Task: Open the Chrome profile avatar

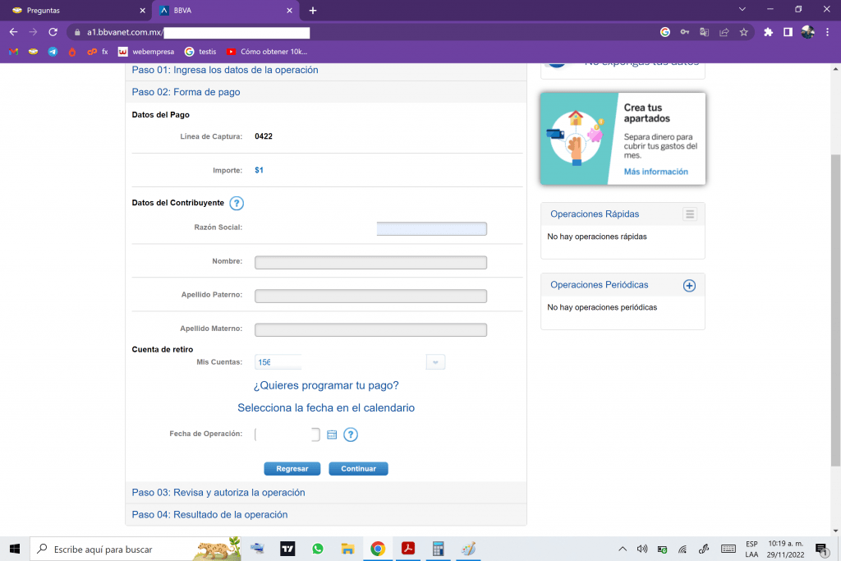Action: pos(808,32)
